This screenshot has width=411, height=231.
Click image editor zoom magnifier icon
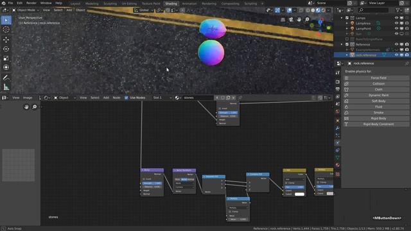(x=34, y=107)
